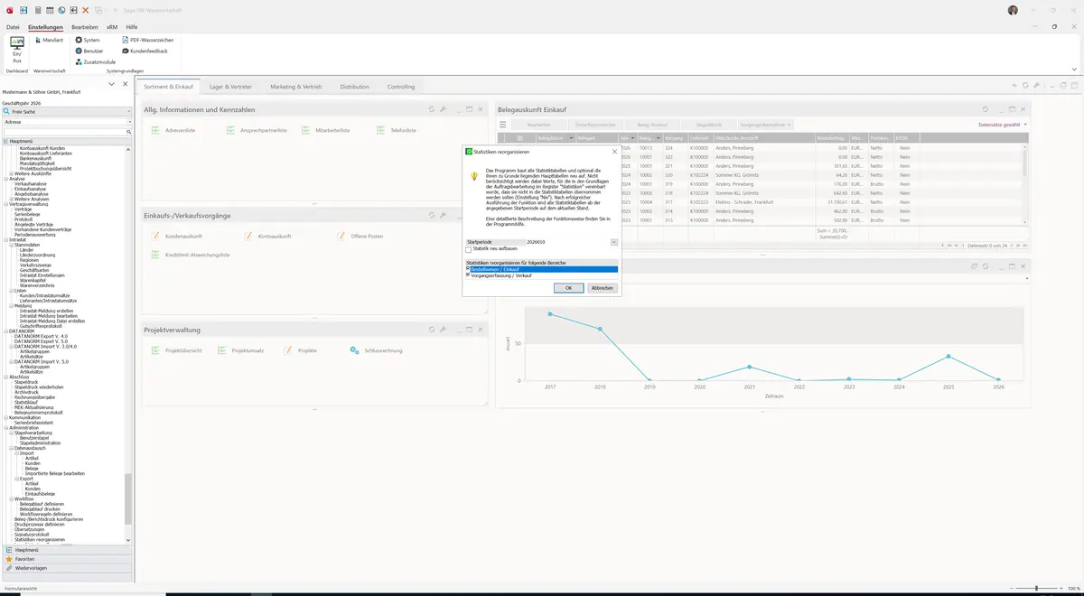Open the hamburger menu in Belegauskunft Einkauf

503,124
